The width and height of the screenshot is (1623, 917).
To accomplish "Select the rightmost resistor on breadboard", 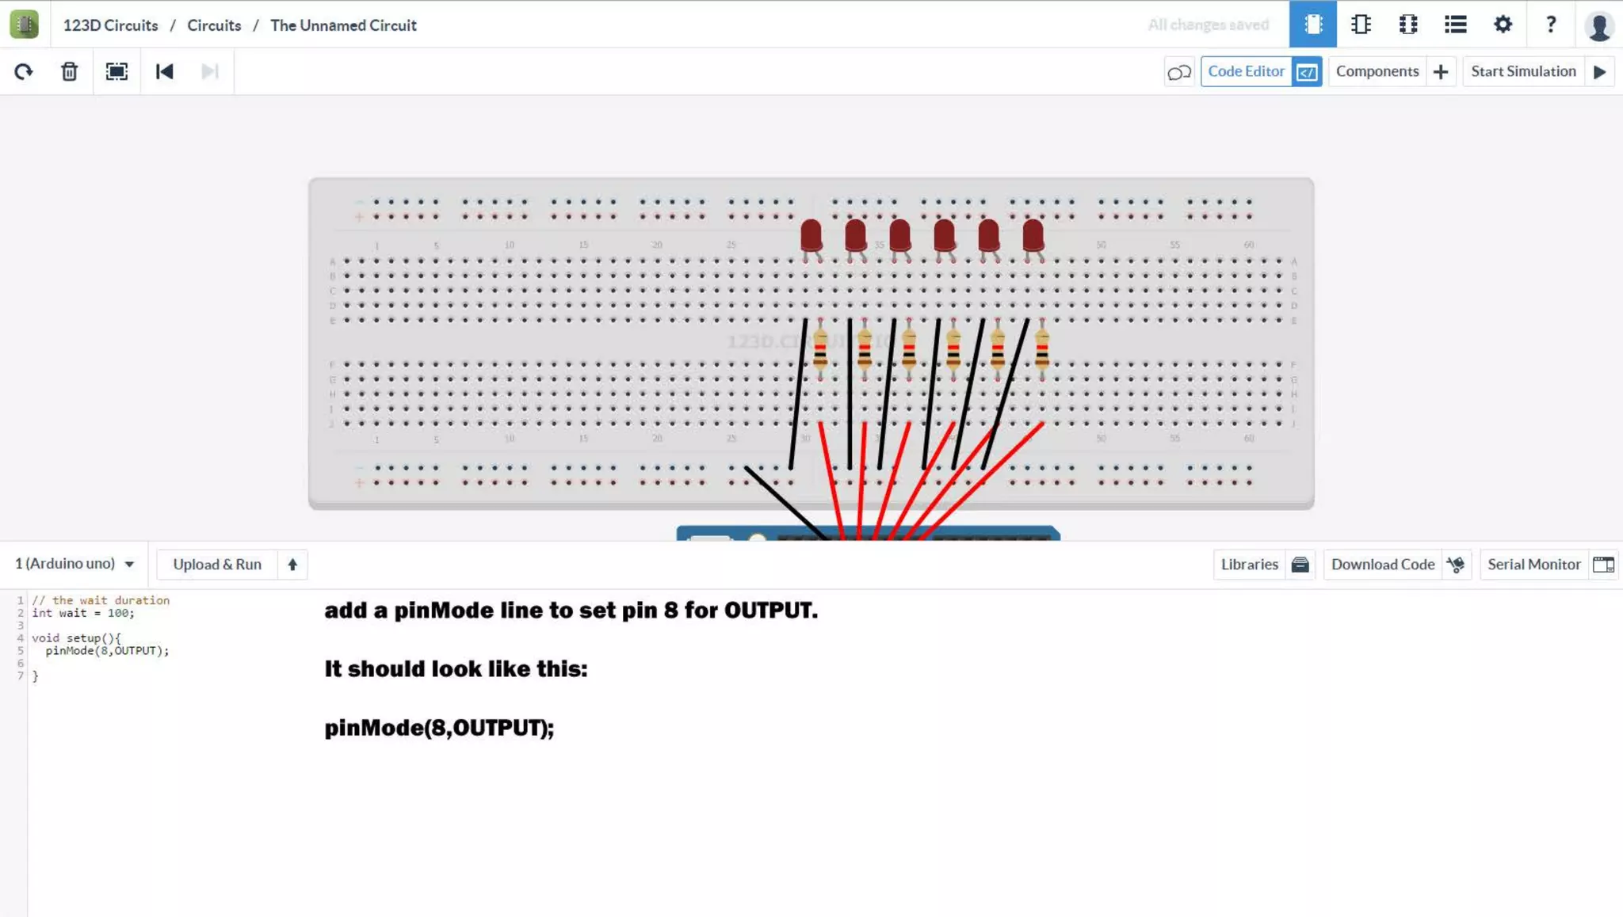I will (x=1042, y=349).
